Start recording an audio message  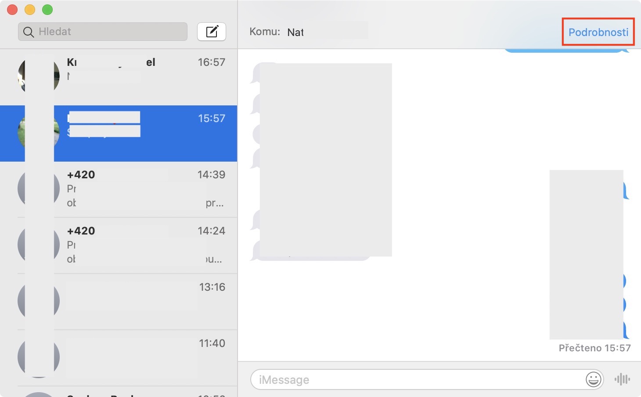[x=622, y=379]
